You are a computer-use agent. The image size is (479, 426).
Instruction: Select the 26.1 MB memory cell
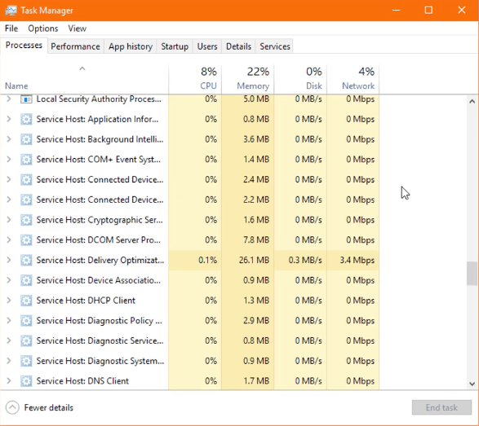tap(248, 260)
